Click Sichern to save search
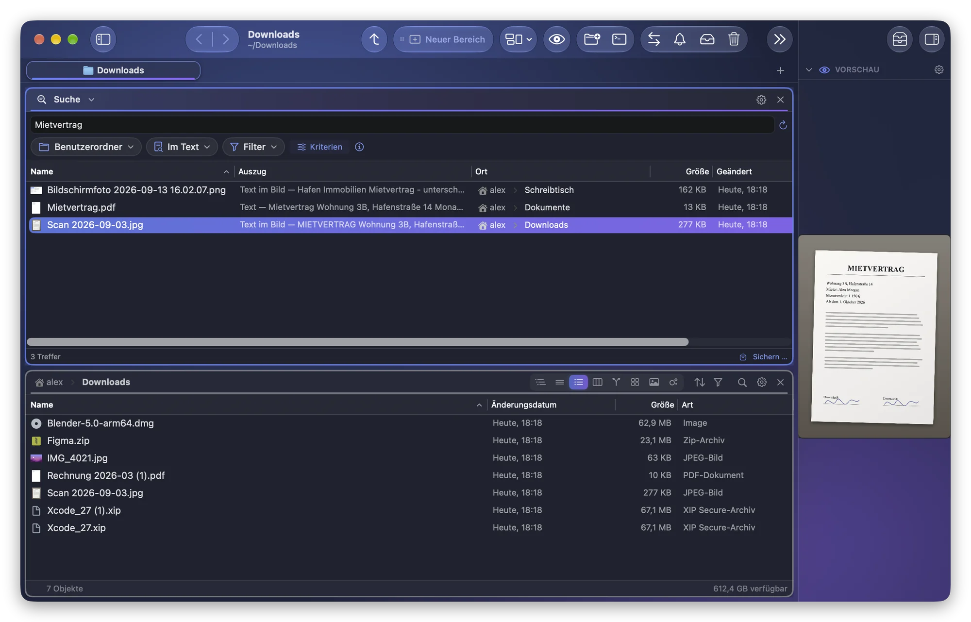Viewport: 971px width, 622px height. tap(763, 357)
